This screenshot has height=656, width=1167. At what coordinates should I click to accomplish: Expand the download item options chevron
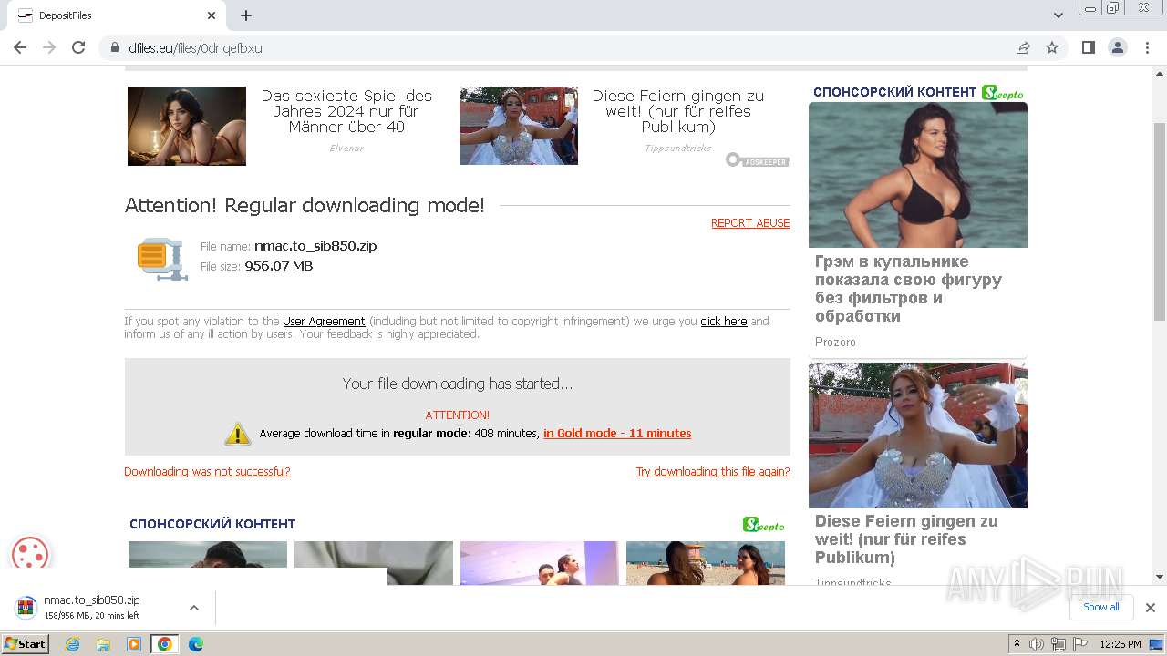pyautogui.click(x=193, y=607)
